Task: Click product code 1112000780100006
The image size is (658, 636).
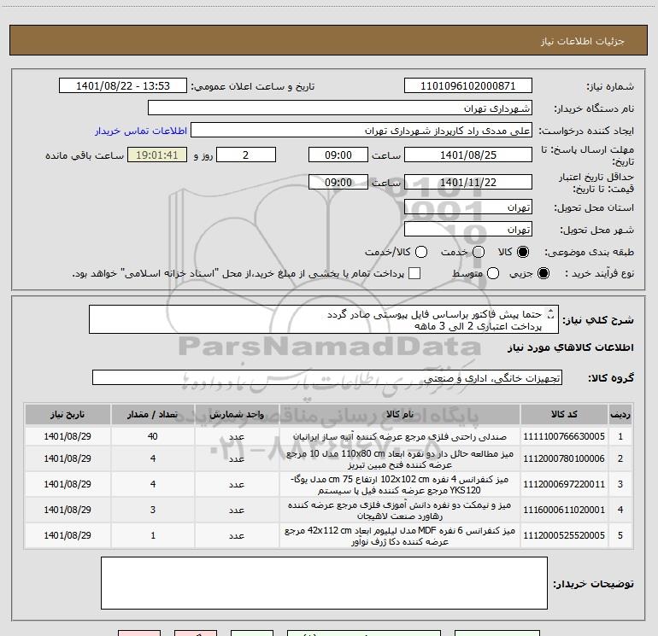Action: [564, 458]
